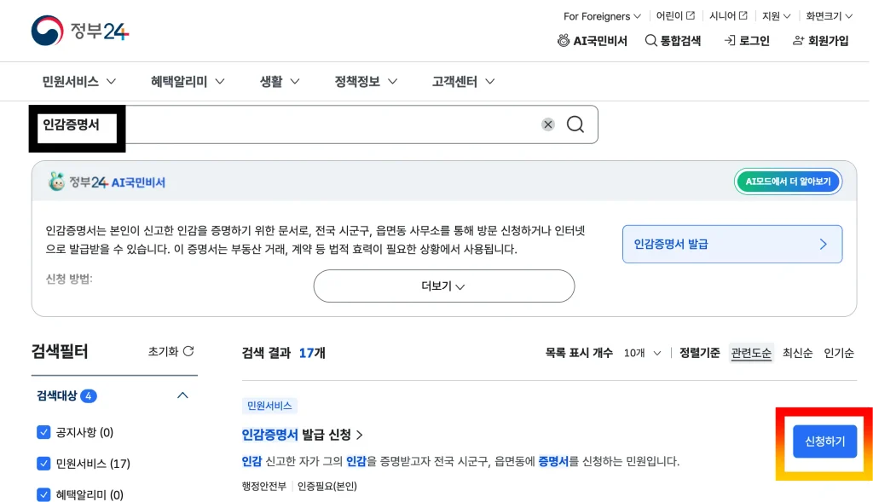This screenshot has width=873, height=502.
Task: Click in the 인감증명서 search field
Action: [314, 124]
